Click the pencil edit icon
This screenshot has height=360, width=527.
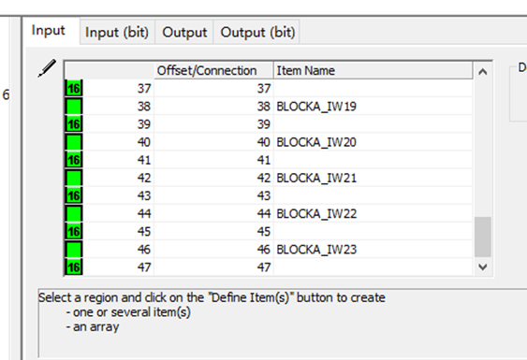47,68
